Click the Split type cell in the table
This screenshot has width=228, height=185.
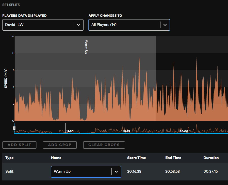(9, 171)
